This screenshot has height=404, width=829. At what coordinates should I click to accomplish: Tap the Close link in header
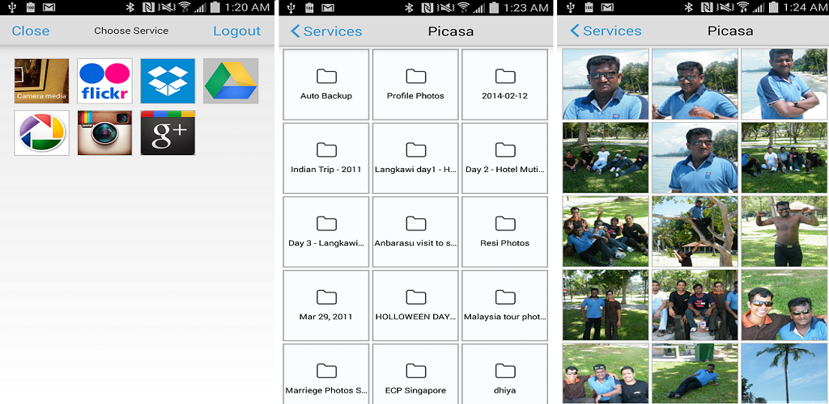(x=31, y=32)
